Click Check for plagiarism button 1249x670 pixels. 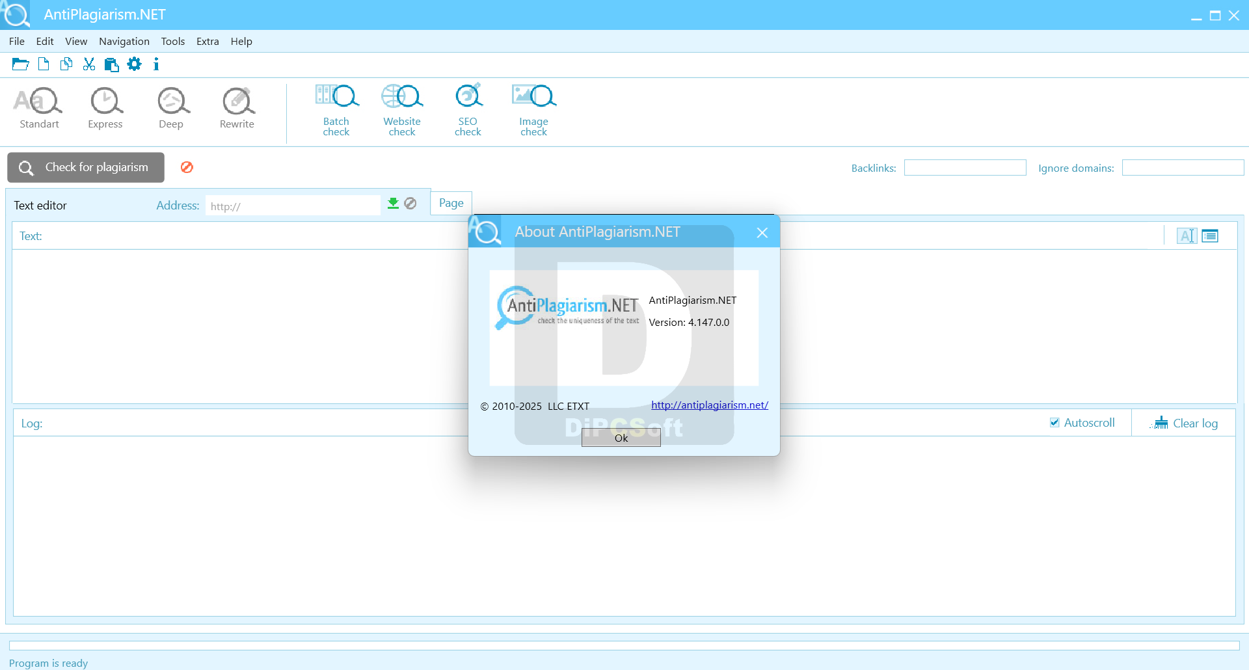click(86, 167)
